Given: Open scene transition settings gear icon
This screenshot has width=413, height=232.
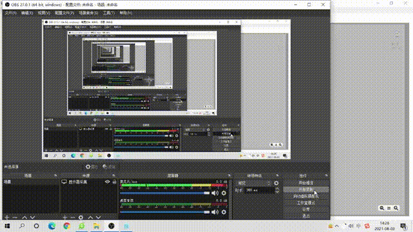Looking at the screenshot, I should [276, 183].
